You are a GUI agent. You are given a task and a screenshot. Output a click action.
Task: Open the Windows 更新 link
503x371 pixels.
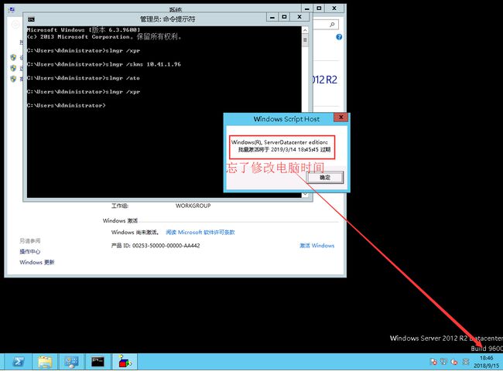pyautogui.click(x=37, y=262)
